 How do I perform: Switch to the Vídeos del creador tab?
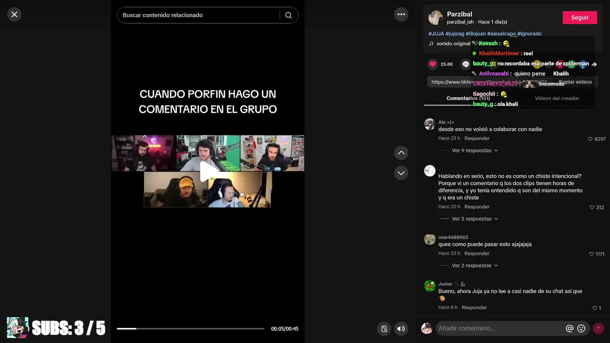(557, 98)
